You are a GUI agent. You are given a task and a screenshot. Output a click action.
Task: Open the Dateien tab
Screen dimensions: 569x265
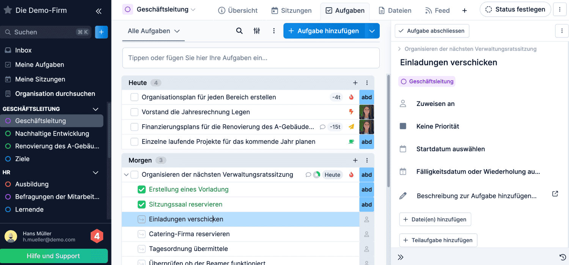(x=395, y=11)
